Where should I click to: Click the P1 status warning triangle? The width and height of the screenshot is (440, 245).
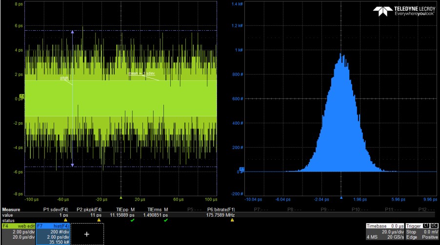tap(65, 220)
